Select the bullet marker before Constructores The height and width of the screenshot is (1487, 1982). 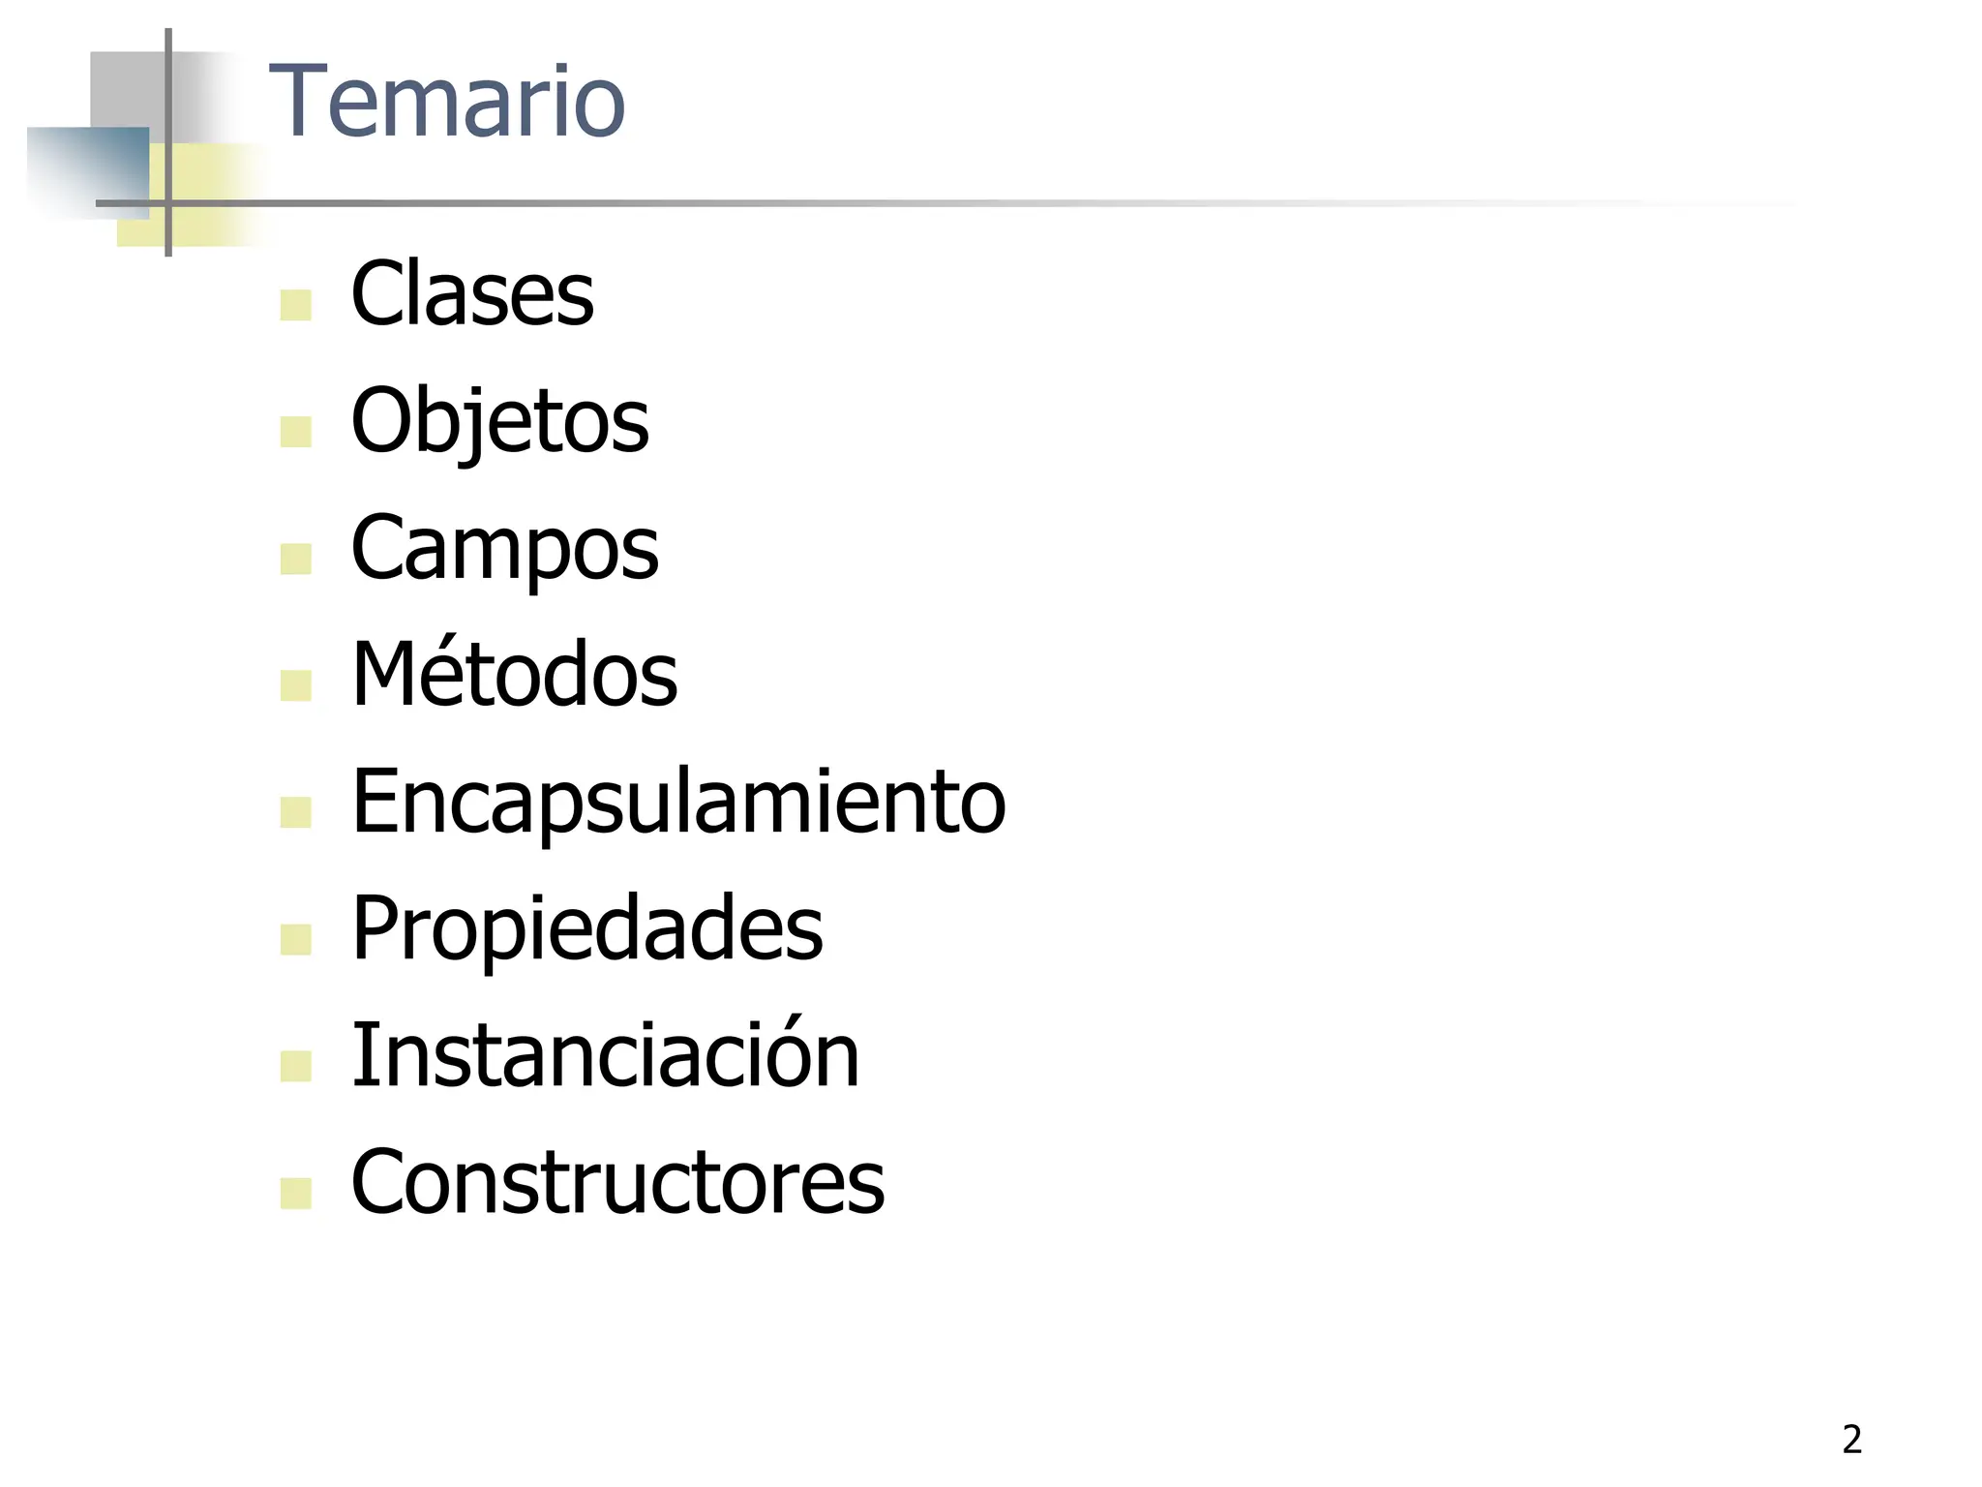[x=295, y=1193]
